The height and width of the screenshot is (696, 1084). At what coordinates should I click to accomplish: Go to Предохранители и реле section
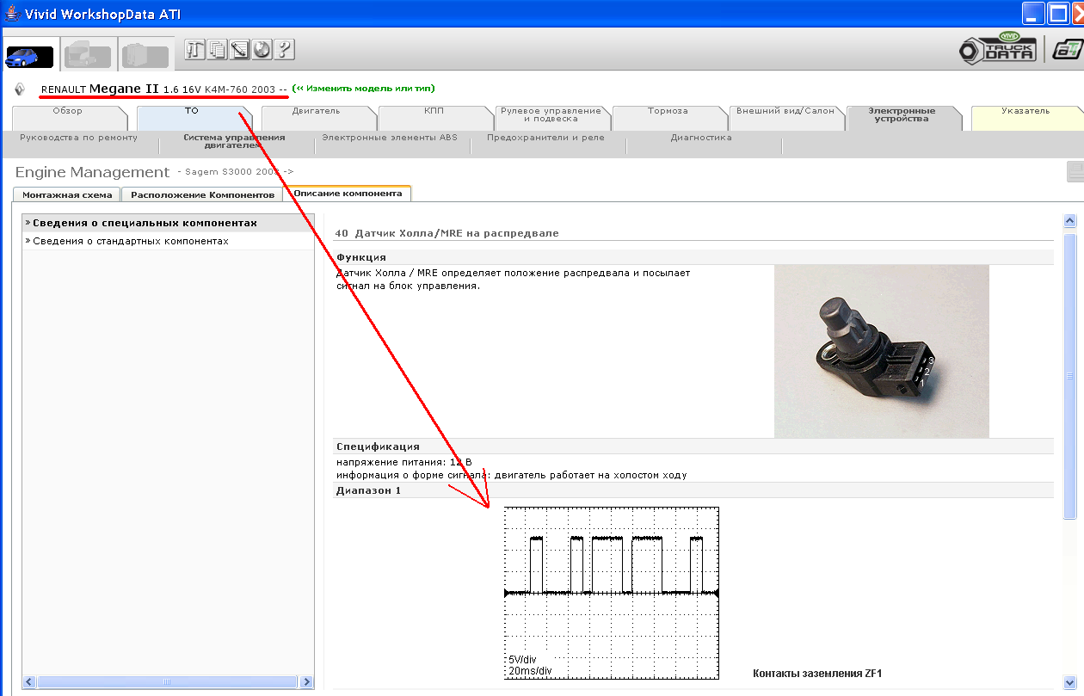click(545, 138)
